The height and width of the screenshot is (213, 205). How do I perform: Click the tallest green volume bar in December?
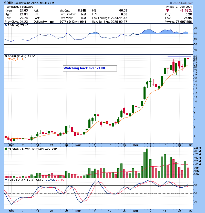pos(147,163)
